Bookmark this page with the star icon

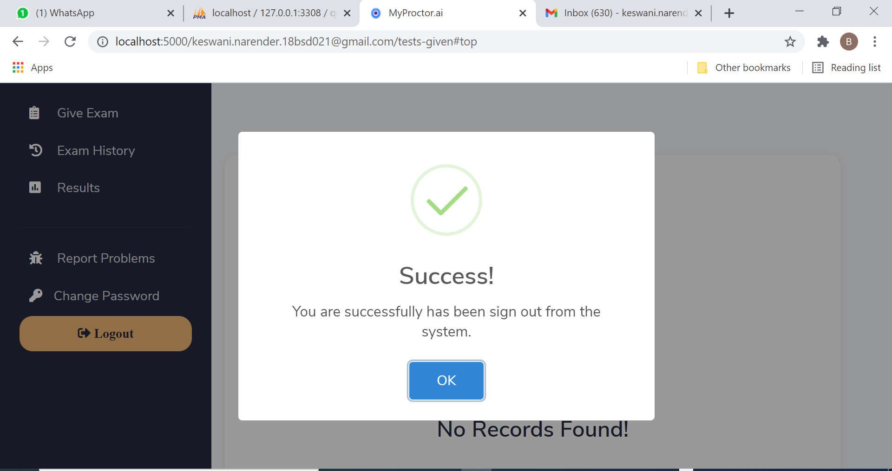click(x=790, y=42)
